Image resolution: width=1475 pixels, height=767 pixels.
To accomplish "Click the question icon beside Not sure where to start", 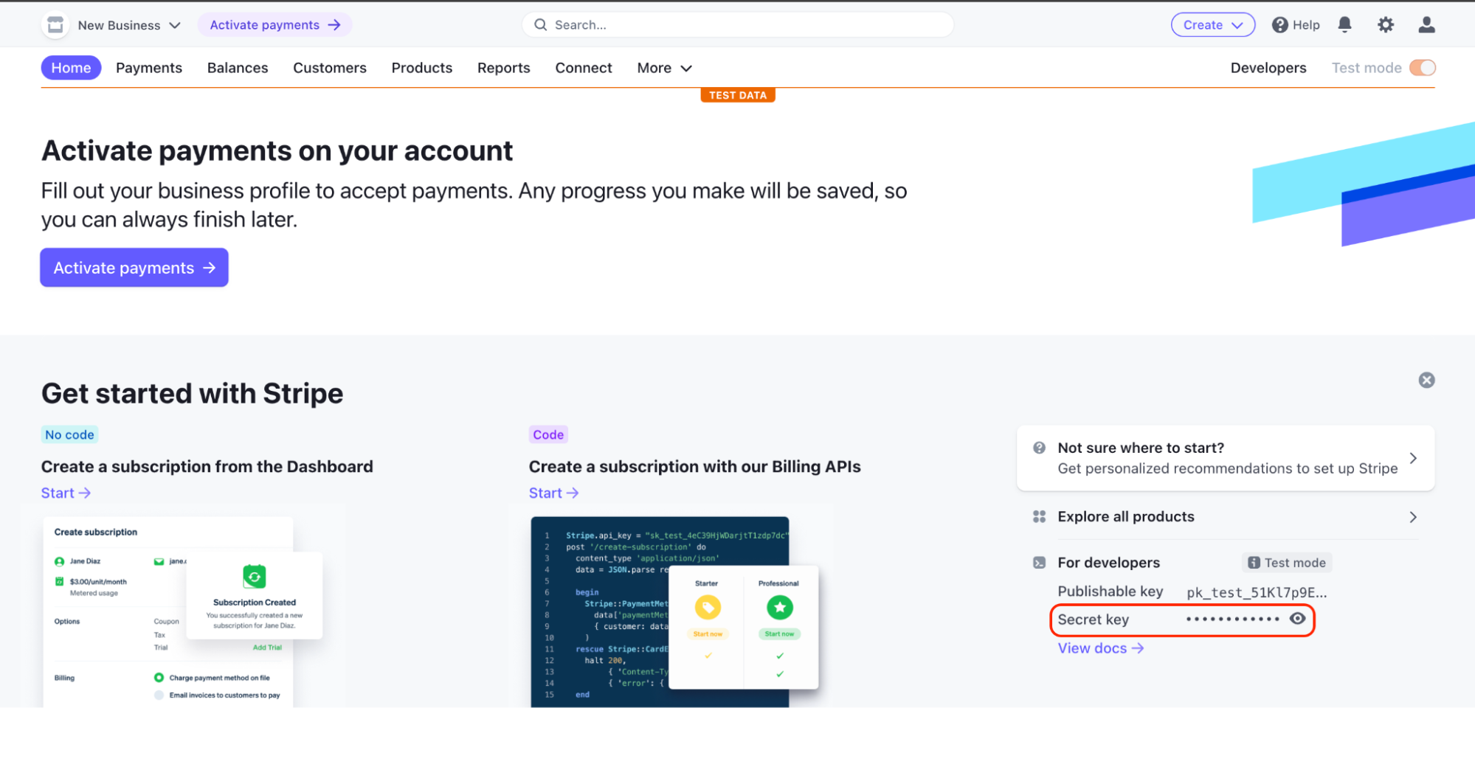I will [x=1039, y=448].
